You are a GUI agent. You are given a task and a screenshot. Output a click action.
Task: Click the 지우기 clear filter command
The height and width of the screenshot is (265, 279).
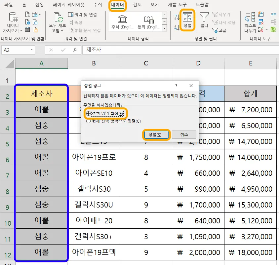tap(221, 15)
